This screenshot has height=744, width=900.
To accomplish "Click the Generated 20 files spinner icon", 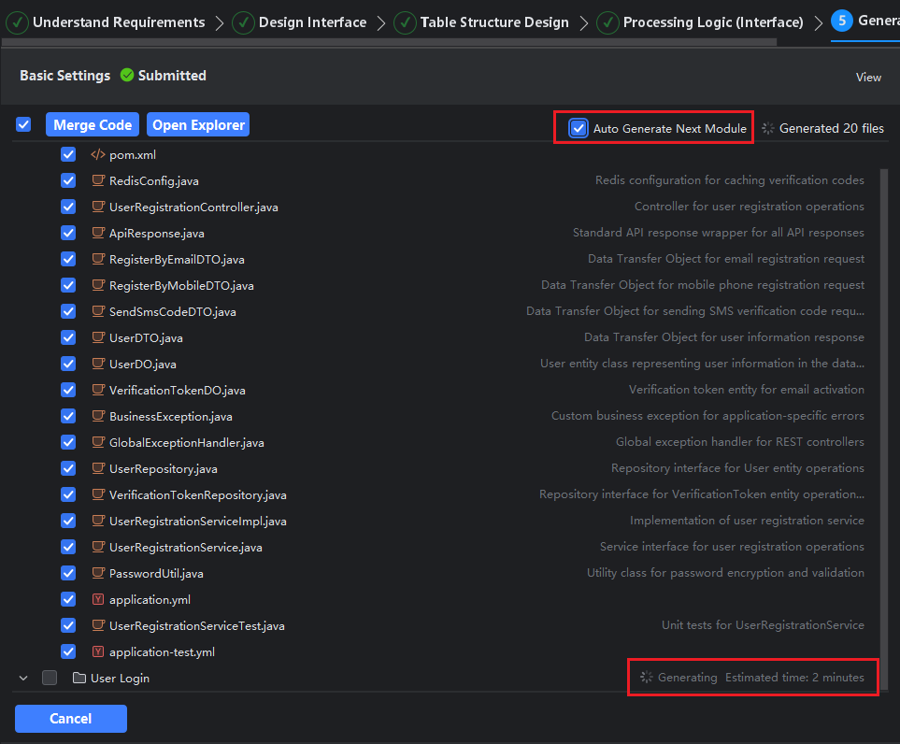I will tap(768, 128).
